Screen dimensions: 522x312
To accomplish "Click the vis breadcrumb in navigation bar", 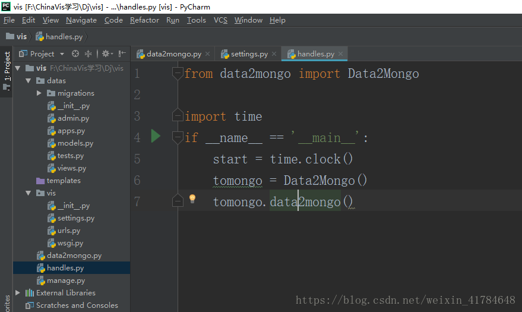I will [x=17, y=37].
